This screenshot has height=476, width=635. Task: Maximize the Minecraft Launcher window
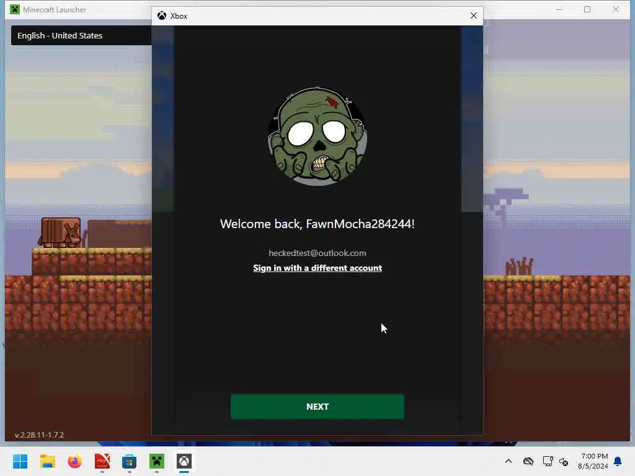pyautogui.click(x=587, y=9)
